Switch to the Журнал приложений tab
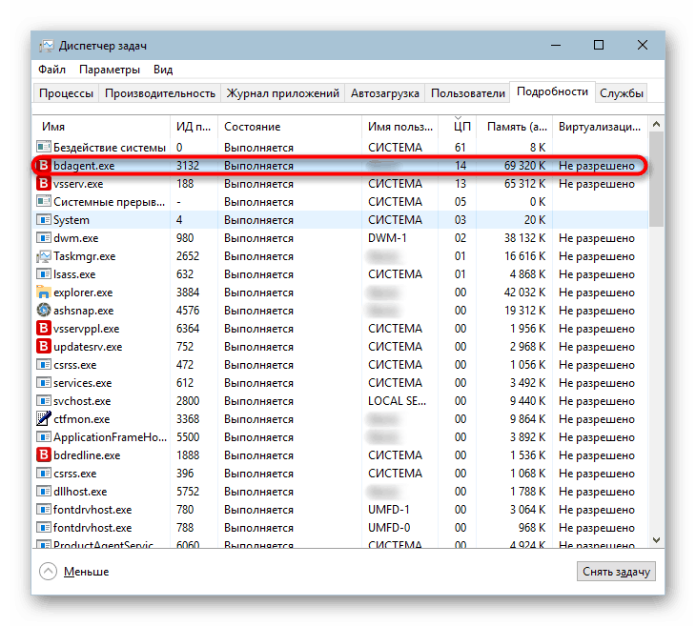The image size is (696, 626). point(283,93)
